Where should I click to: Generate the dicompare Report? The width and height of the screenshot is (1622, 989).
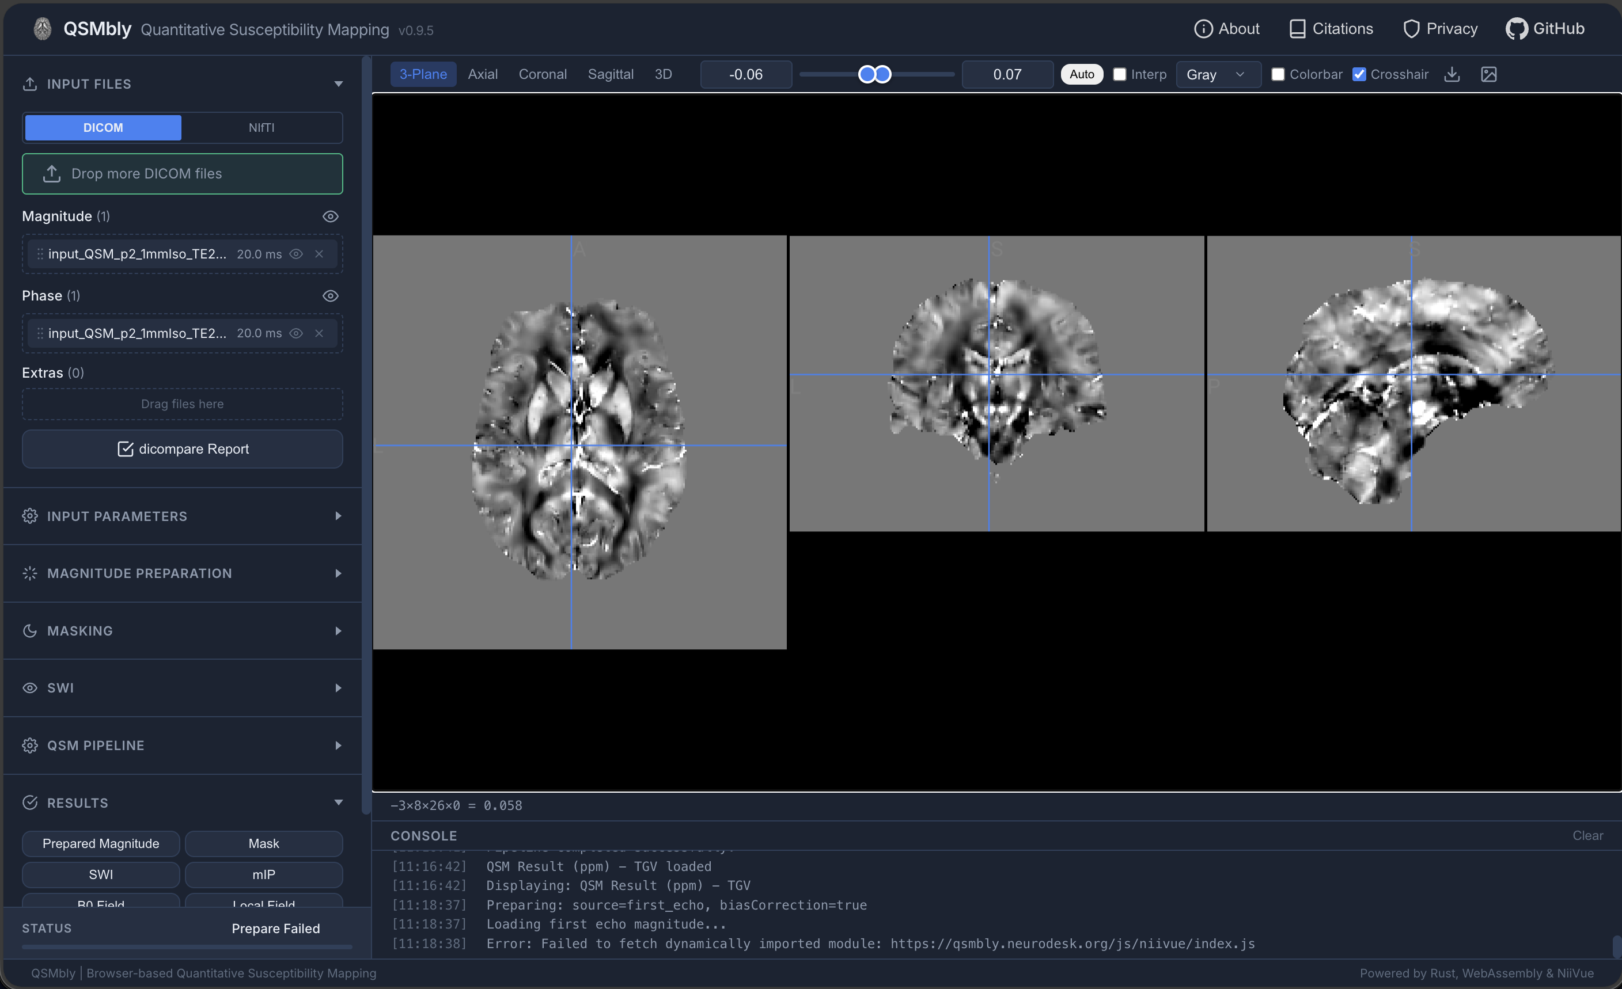tap(181, 449)
